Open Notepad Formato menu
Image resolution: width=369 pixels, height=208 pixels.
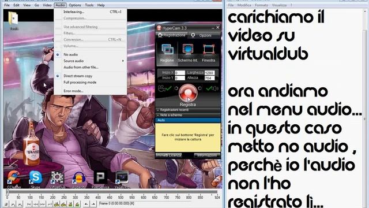coord(261,5)
